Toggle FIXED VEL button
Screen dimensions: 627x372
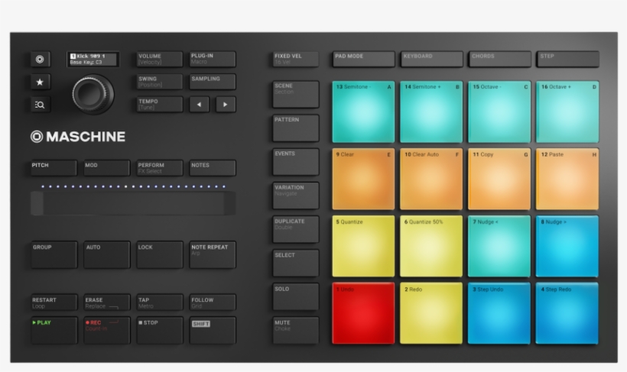tap(295, 59)
